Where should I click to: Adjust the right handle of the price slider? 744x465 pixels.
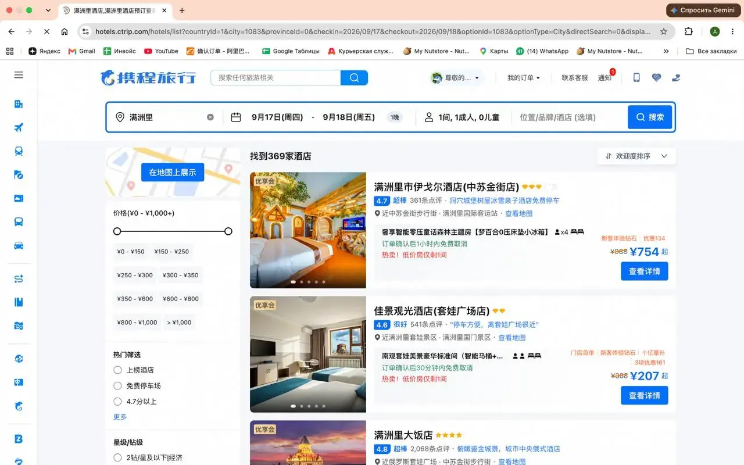tap(228, 231)
